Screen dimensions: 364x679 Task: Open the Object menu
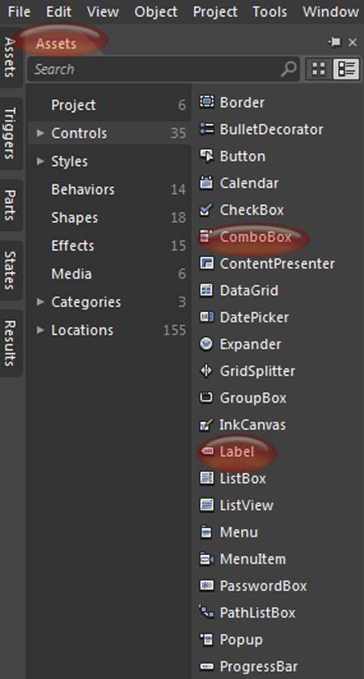tap(155, 11)
